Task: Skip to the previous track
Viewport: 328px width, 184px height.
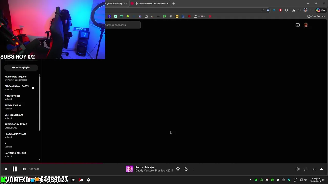Action: click(x=5, y=169)
